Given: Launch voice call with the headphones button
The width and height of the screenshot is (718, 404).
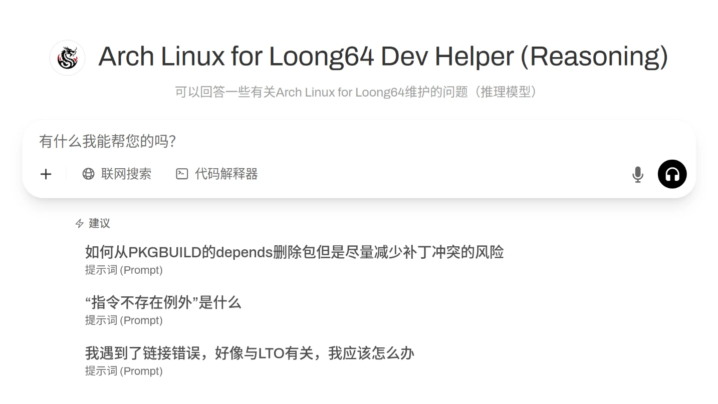Looking at the screenshot, I should tap(672, 174).
